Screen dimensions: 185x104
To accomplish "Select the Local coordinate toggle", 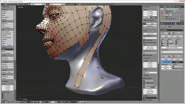I will [x=153, y=17].
